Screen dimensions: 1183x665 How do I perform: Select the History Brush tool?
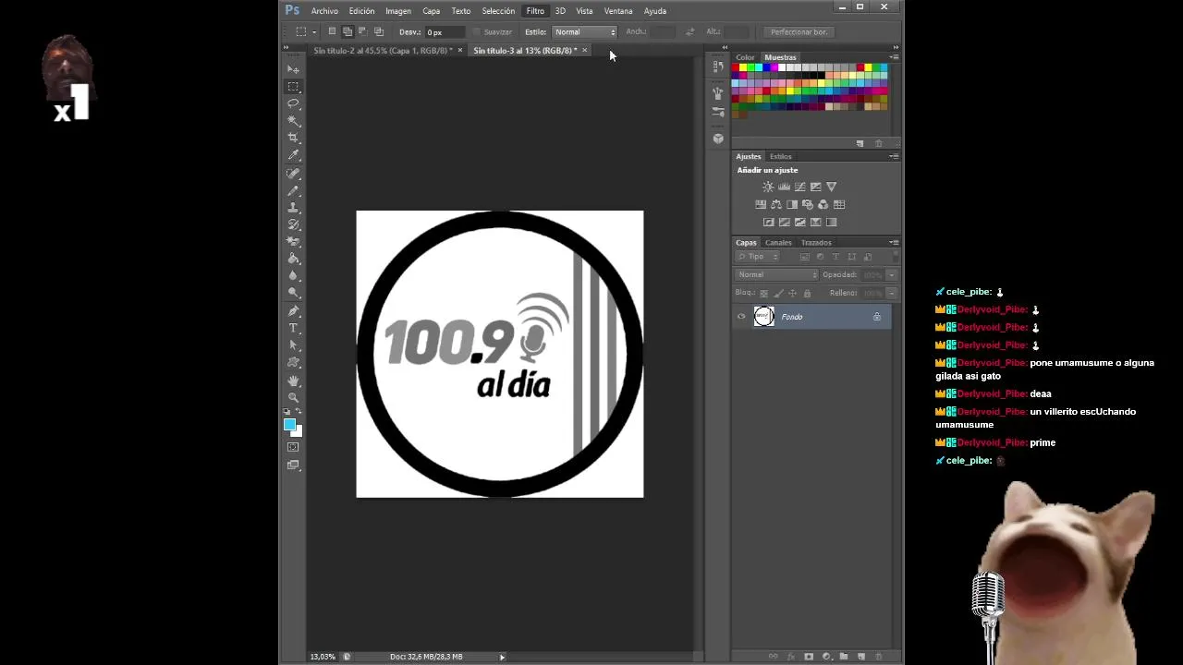[293, 224]
